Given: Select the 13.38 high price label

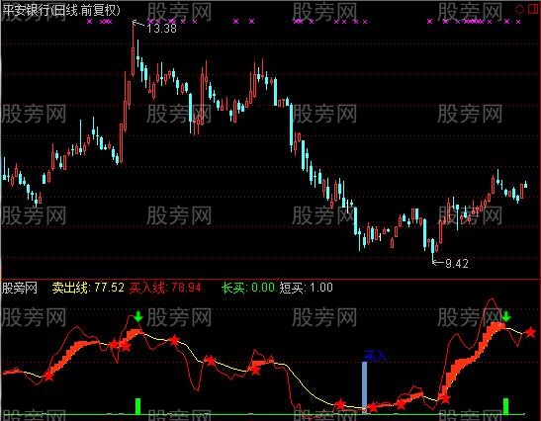Looking at the screenshot, I should pyautogui.click(x=162, y=28).
